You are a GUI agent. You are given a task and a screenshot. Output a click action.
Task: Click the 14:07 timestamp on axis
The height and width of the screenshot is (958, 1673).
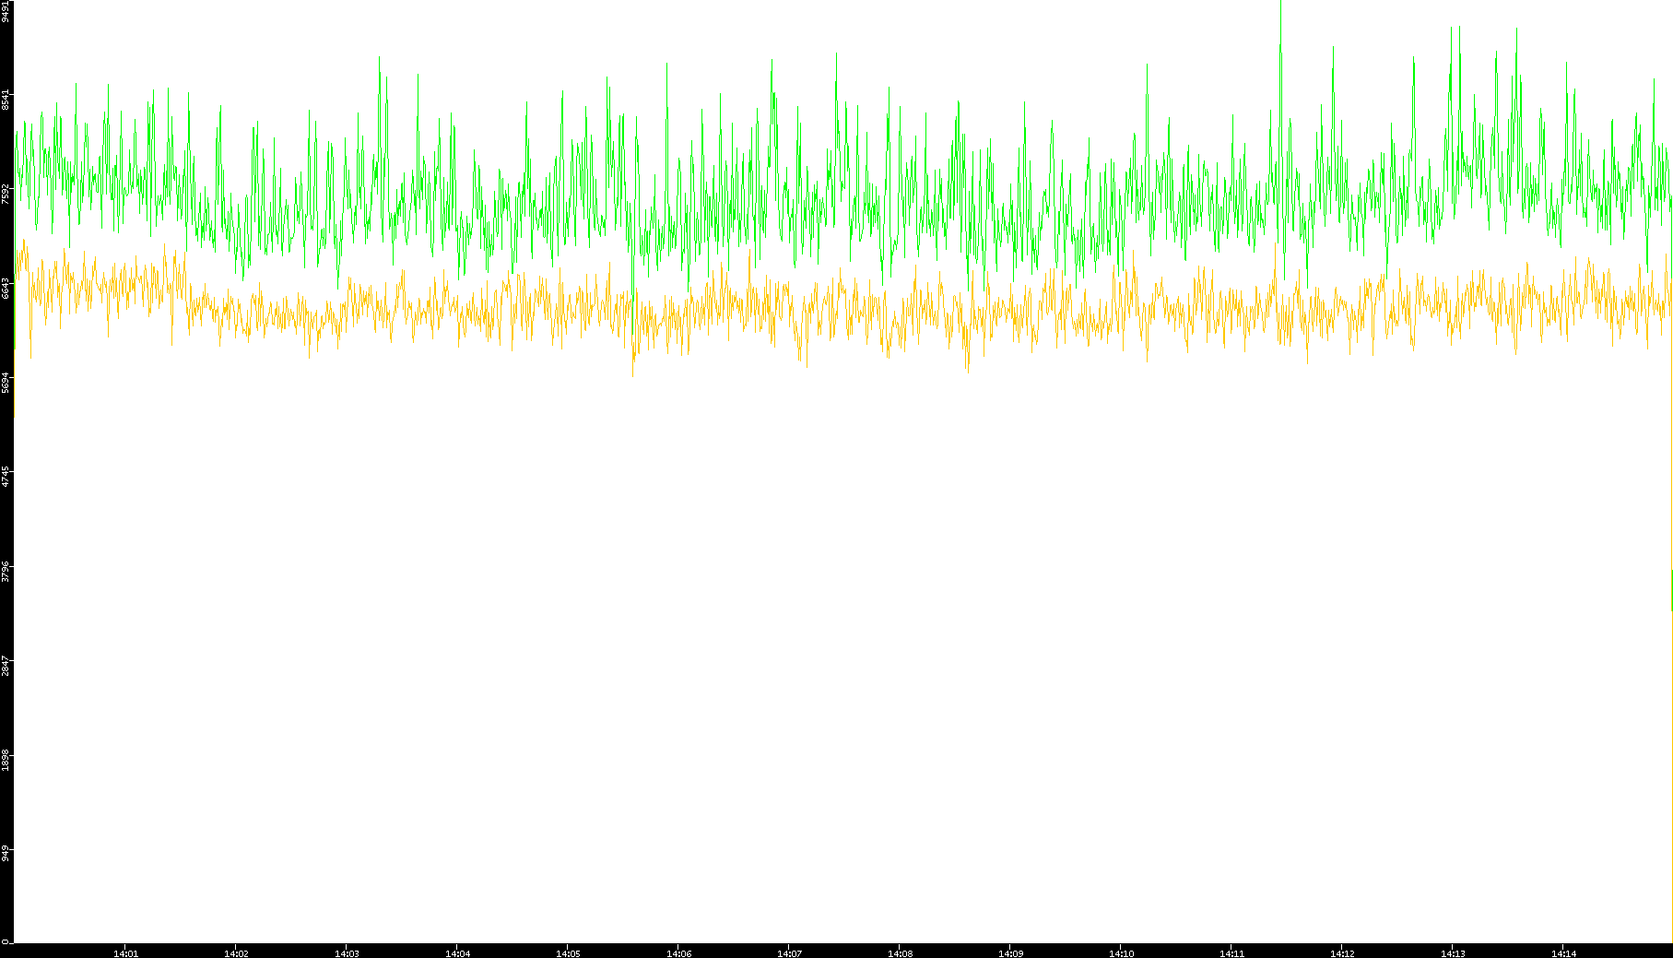tap(789, 952)
